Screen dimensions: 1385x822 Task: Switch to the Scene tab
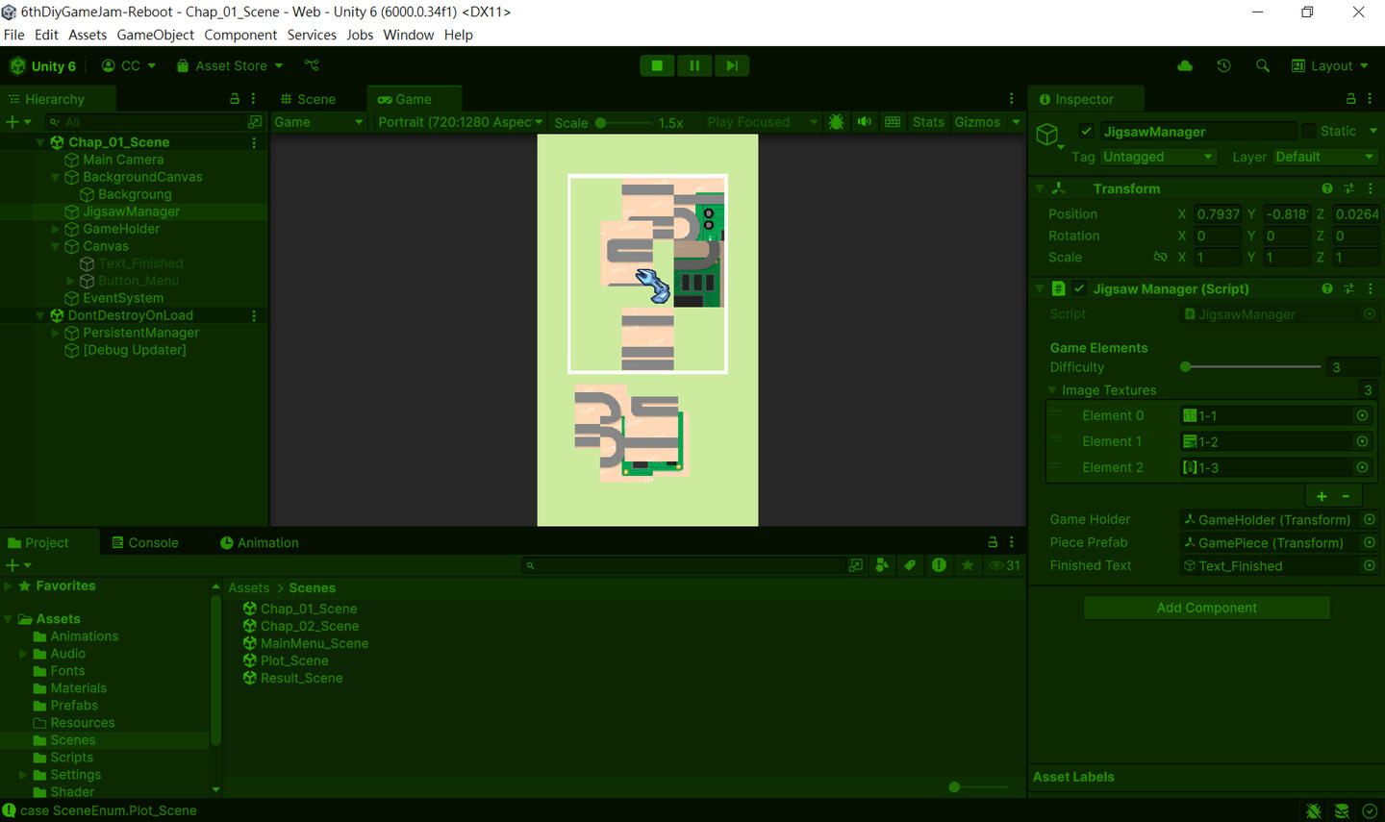point(308,99)
